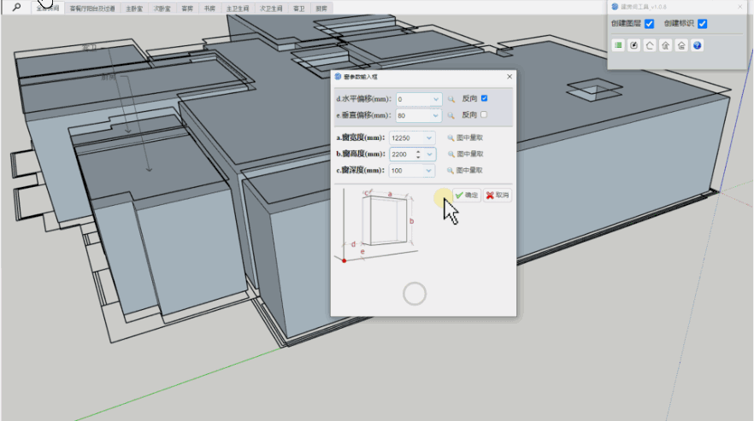Click the green list icon in tool panel
Screen dimensions: 754x421
click(618, 45)
